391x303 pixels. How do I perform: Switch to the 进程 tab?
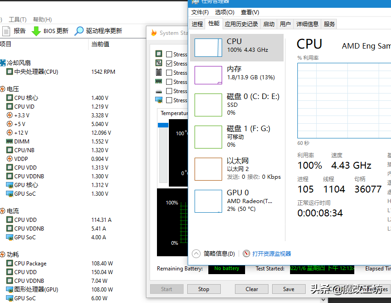pos(197,24)
